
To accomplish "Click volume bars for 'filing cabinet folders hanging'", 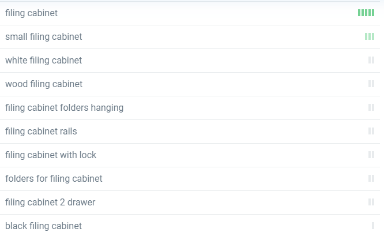I will point(371,107).
